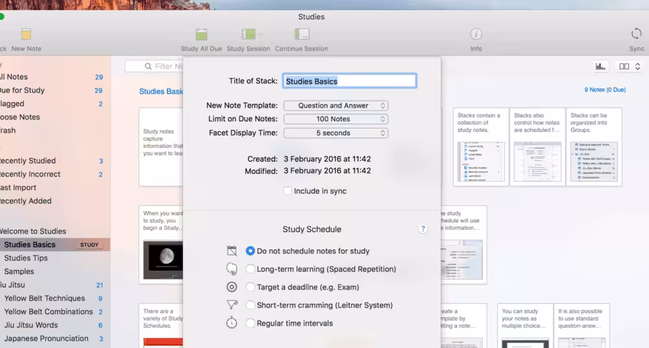This screenshot has height=348, width=649.
Task: Select All Notes in sidebar
Action: pos(55,77)
